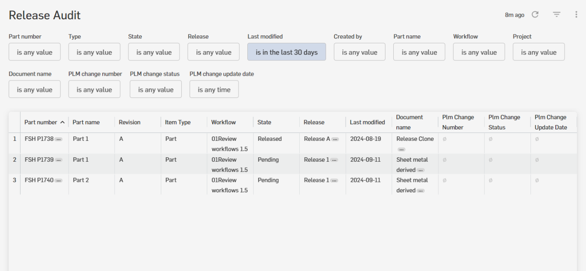
Task: Open the three-dot options menu
Action: (576, 14)
